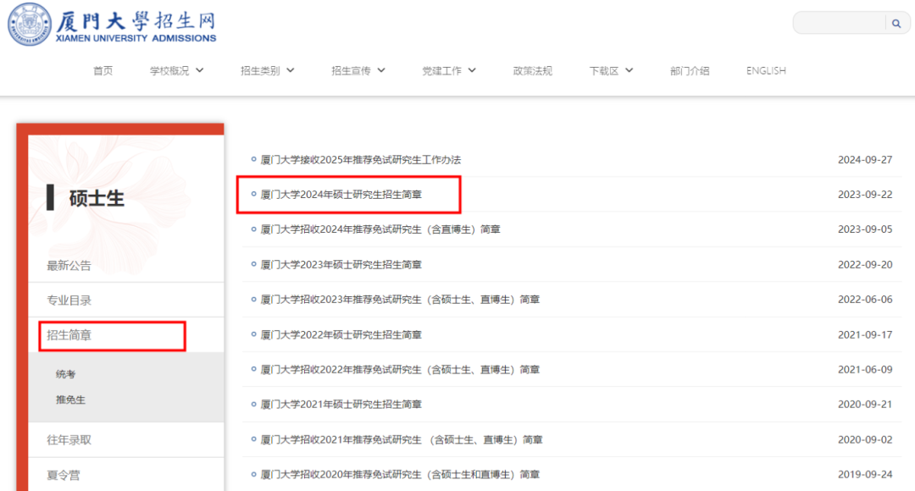Click the date 2019-09-24
This screenshot has height=491, width=915.
[865, 475]
